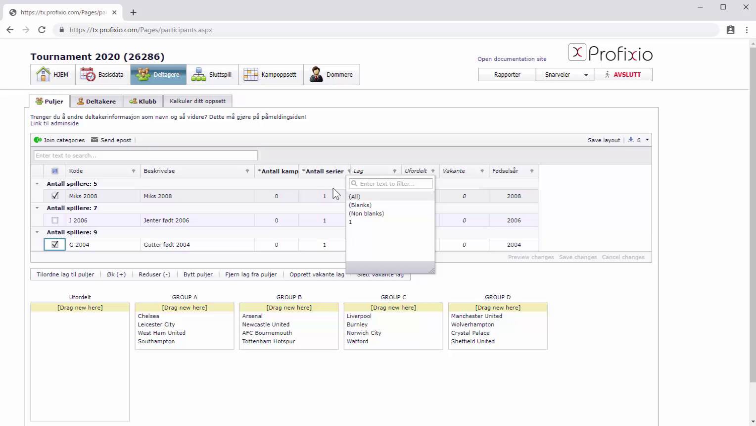This screenshot has height=426, width=756.
Task: Click the address bar URL
Action: (x=141, y=30)
